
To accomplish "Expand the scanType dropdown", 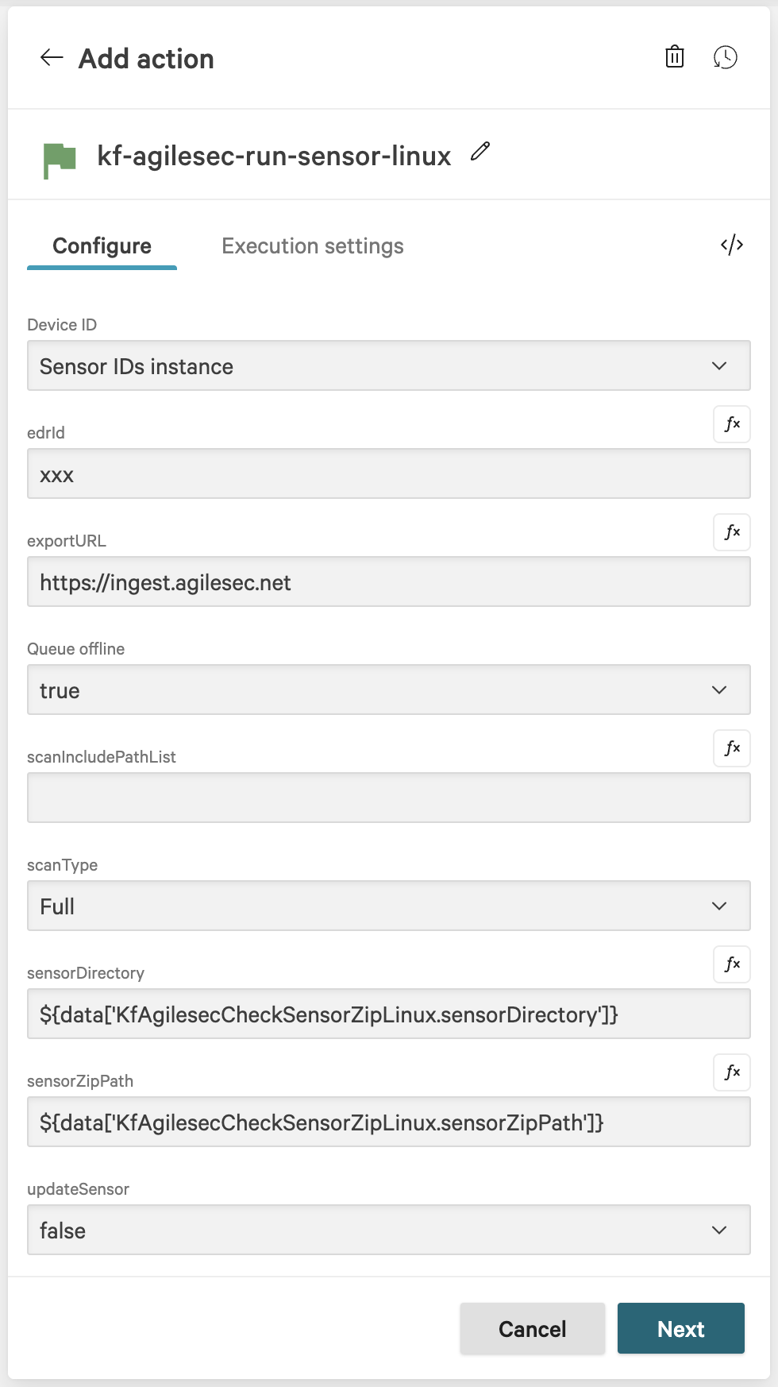I will pos(389,906).
